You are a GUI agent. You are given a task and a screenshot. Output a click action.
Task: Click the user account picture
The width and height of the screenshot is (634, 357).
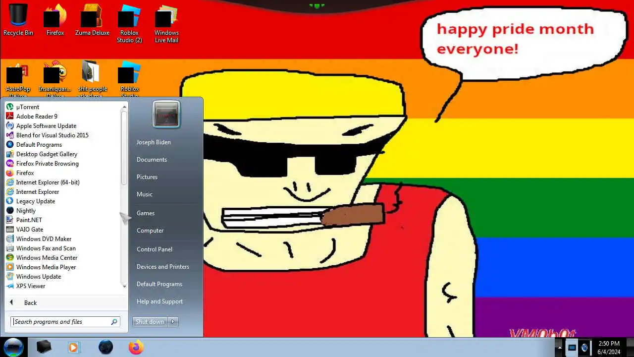pos(166,115)
